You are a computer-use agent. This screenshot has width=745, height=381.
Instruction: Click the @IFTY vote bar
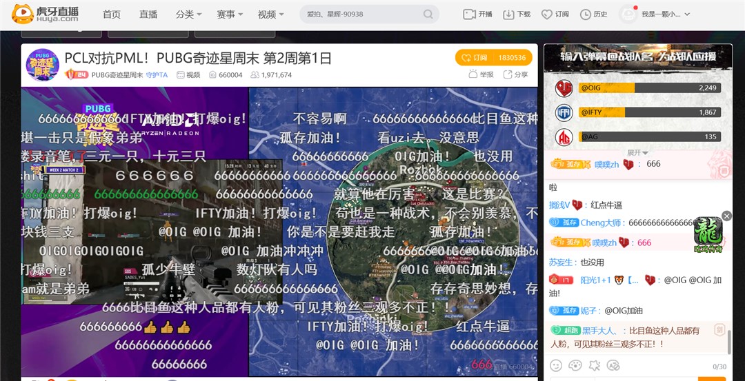click(x=650, y=112)
